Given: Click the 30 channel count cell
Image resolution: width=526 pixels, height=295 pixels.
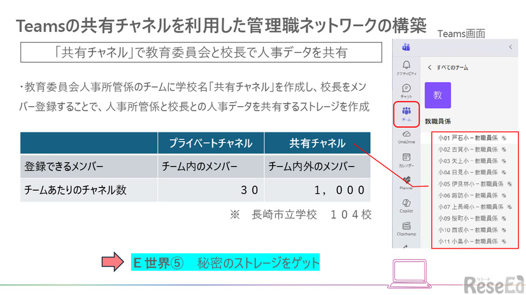Looking at the screenshot, I should pos(211,190).
